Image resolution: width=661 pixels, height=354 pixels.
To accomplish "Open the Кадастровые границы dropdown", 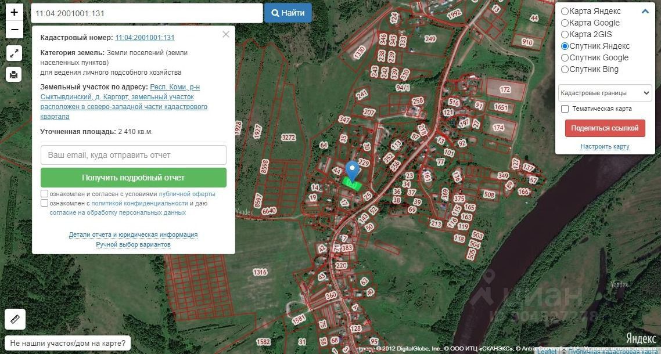I will (605, 93).
